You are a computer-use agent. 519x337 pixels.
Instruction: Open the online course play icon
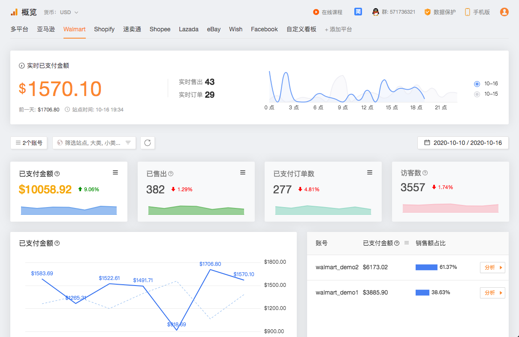coord(316,12)
